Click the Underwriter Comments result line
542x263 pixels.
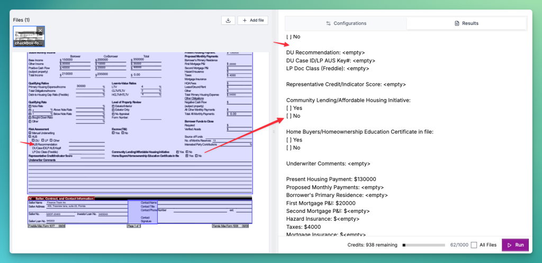pyautogui.click(x=328, y=164)
